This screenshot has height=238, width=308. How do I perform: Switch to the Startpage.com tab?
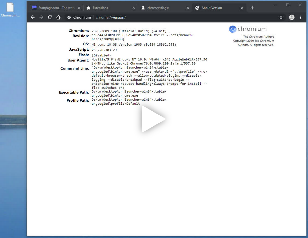click(56, 8)
